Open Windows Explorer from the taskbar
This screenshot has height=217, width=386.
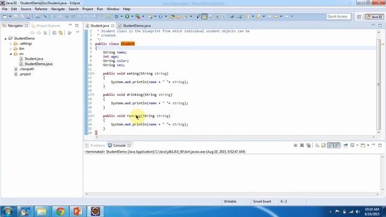tap(42, 212)
